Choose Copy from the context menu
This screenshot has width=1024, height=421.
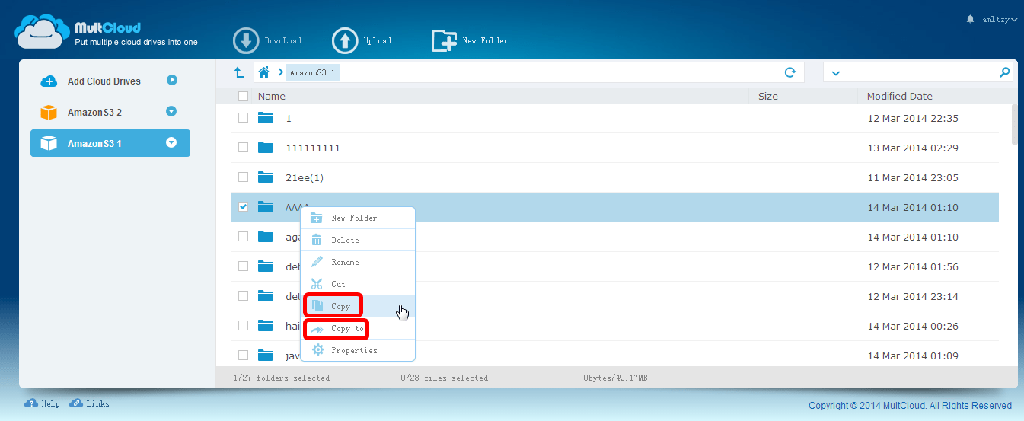[358, 306]
